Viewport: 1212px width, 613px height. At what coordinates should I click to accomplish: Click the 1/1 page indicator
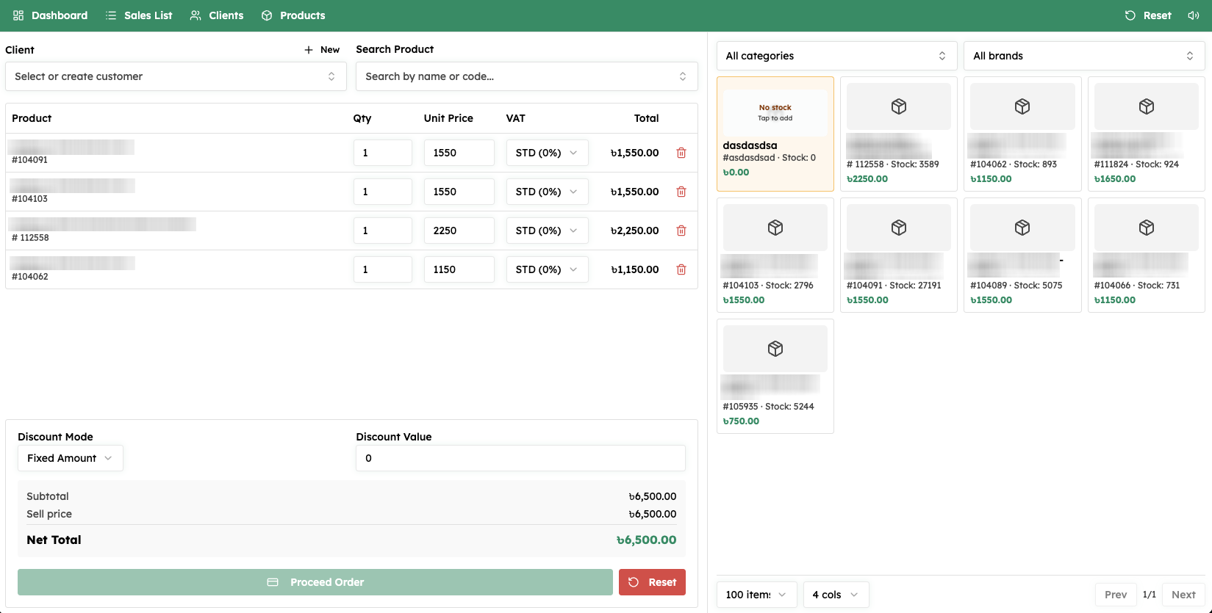pos(1150,595)
